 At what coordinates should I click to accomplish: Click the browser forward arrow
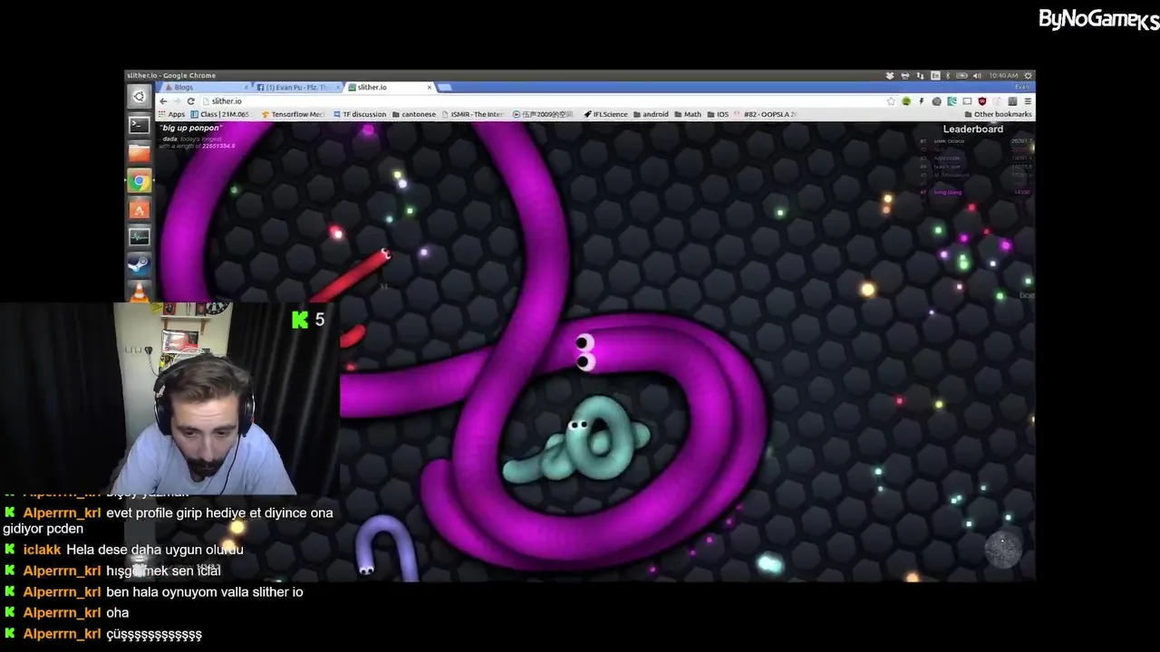(x=177, y=101)
